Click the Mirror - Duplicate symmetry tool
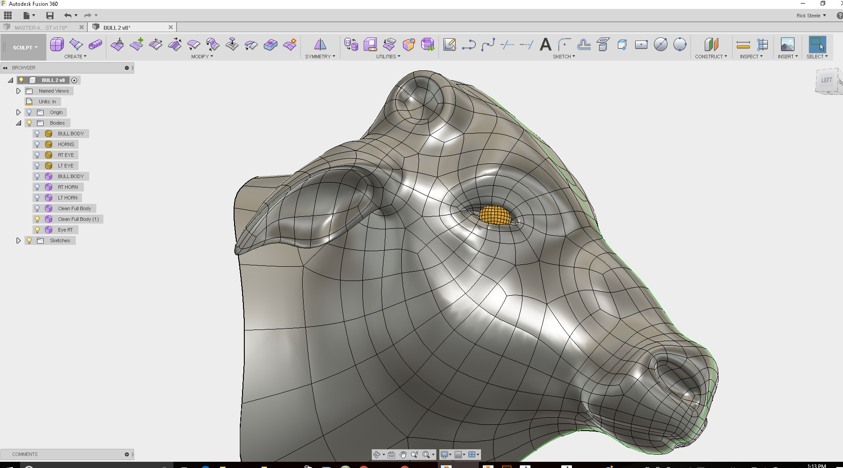This screenshot has height=468, width=843. coord(320,45)
